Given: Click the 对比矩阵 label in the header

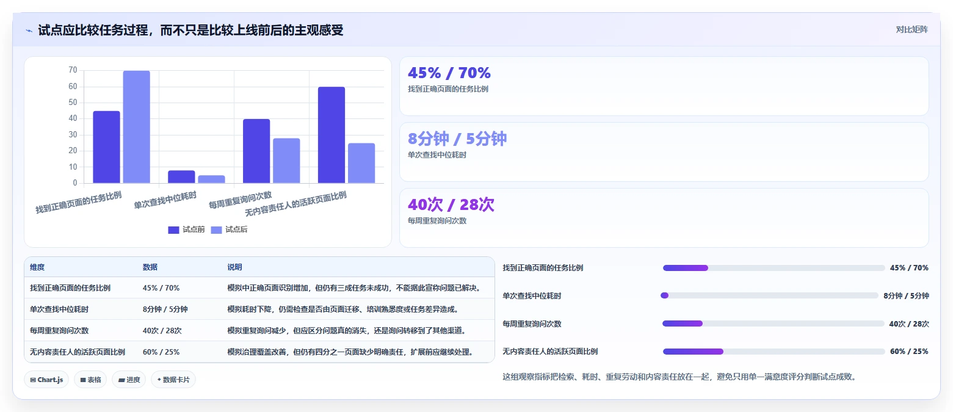Looking at the screenshot, I should click(911, 30).
